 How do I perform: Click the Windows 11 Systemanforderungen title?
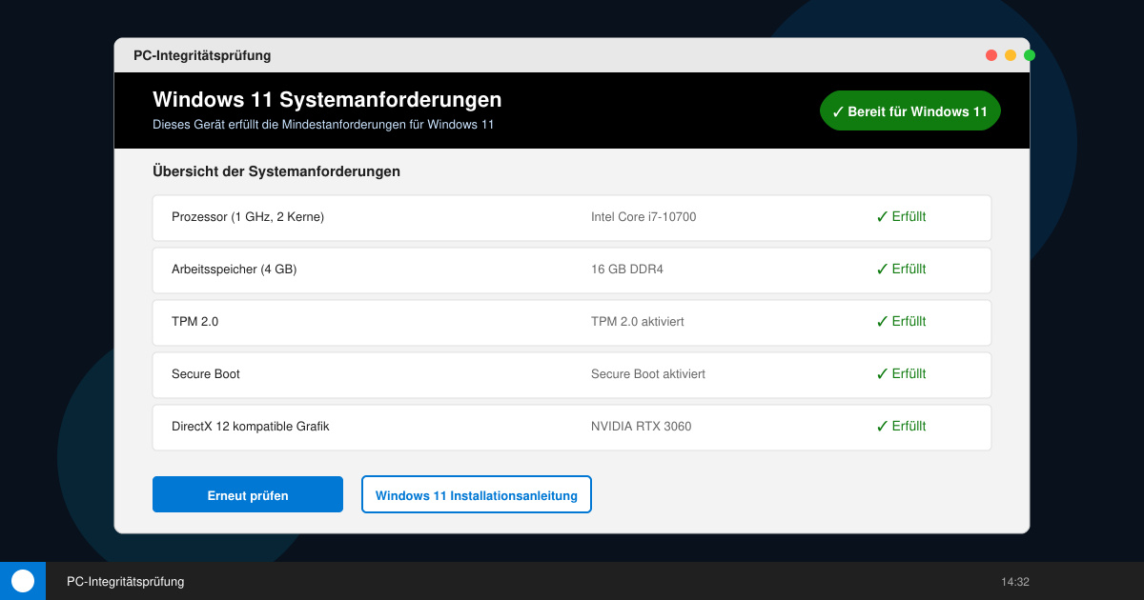click(327, 100)
